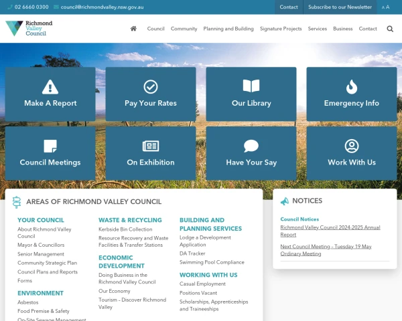Viewport: 402px width, 321px height.
Task: Select the Business menu item
Action: click(x=343, y=29)
